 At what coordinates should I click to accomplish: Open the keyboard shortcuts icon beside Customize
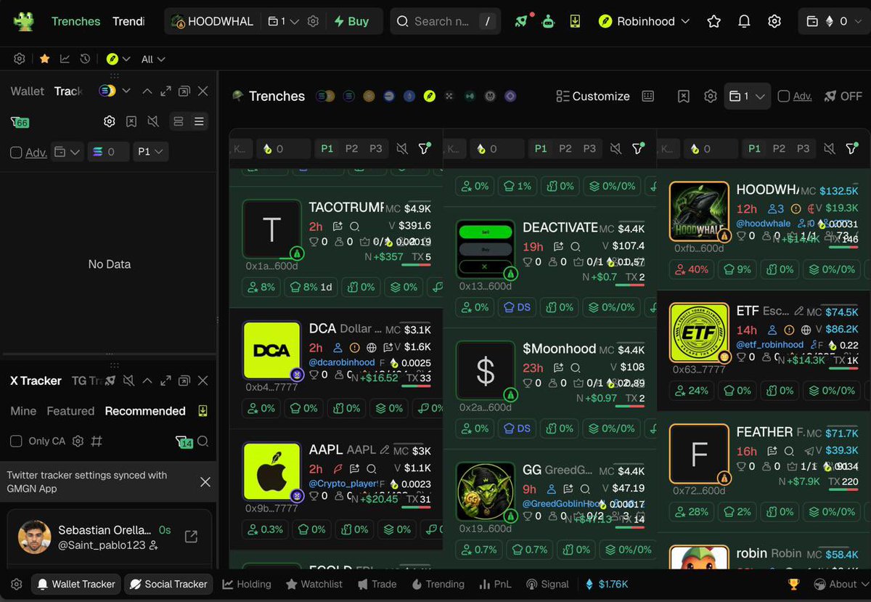648,96
